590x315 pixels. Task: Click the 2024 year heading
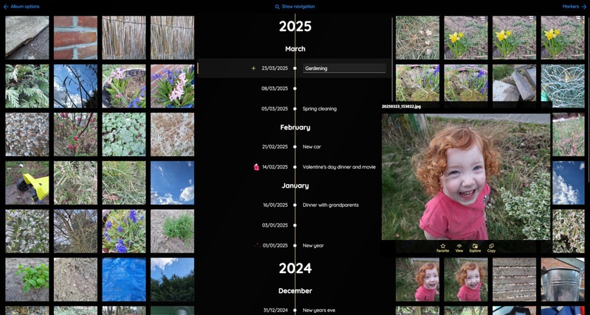295,268
